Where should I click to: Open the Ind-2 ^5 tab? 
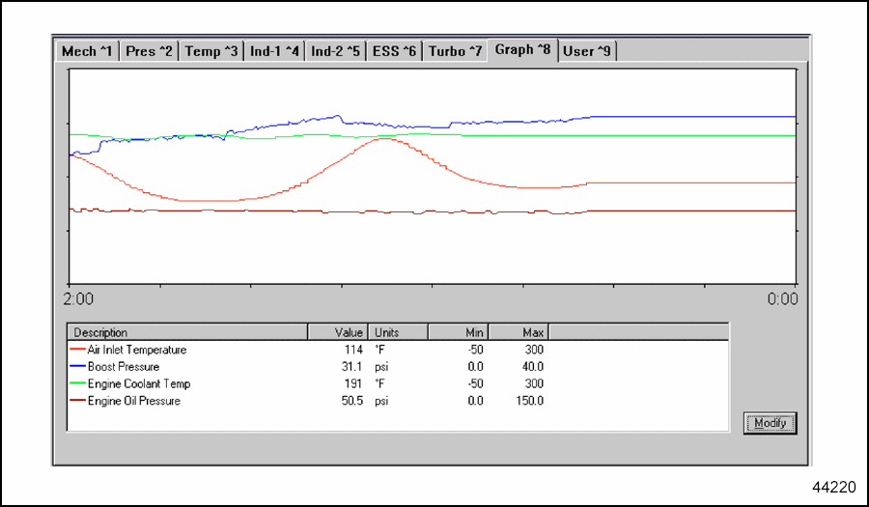335,51
